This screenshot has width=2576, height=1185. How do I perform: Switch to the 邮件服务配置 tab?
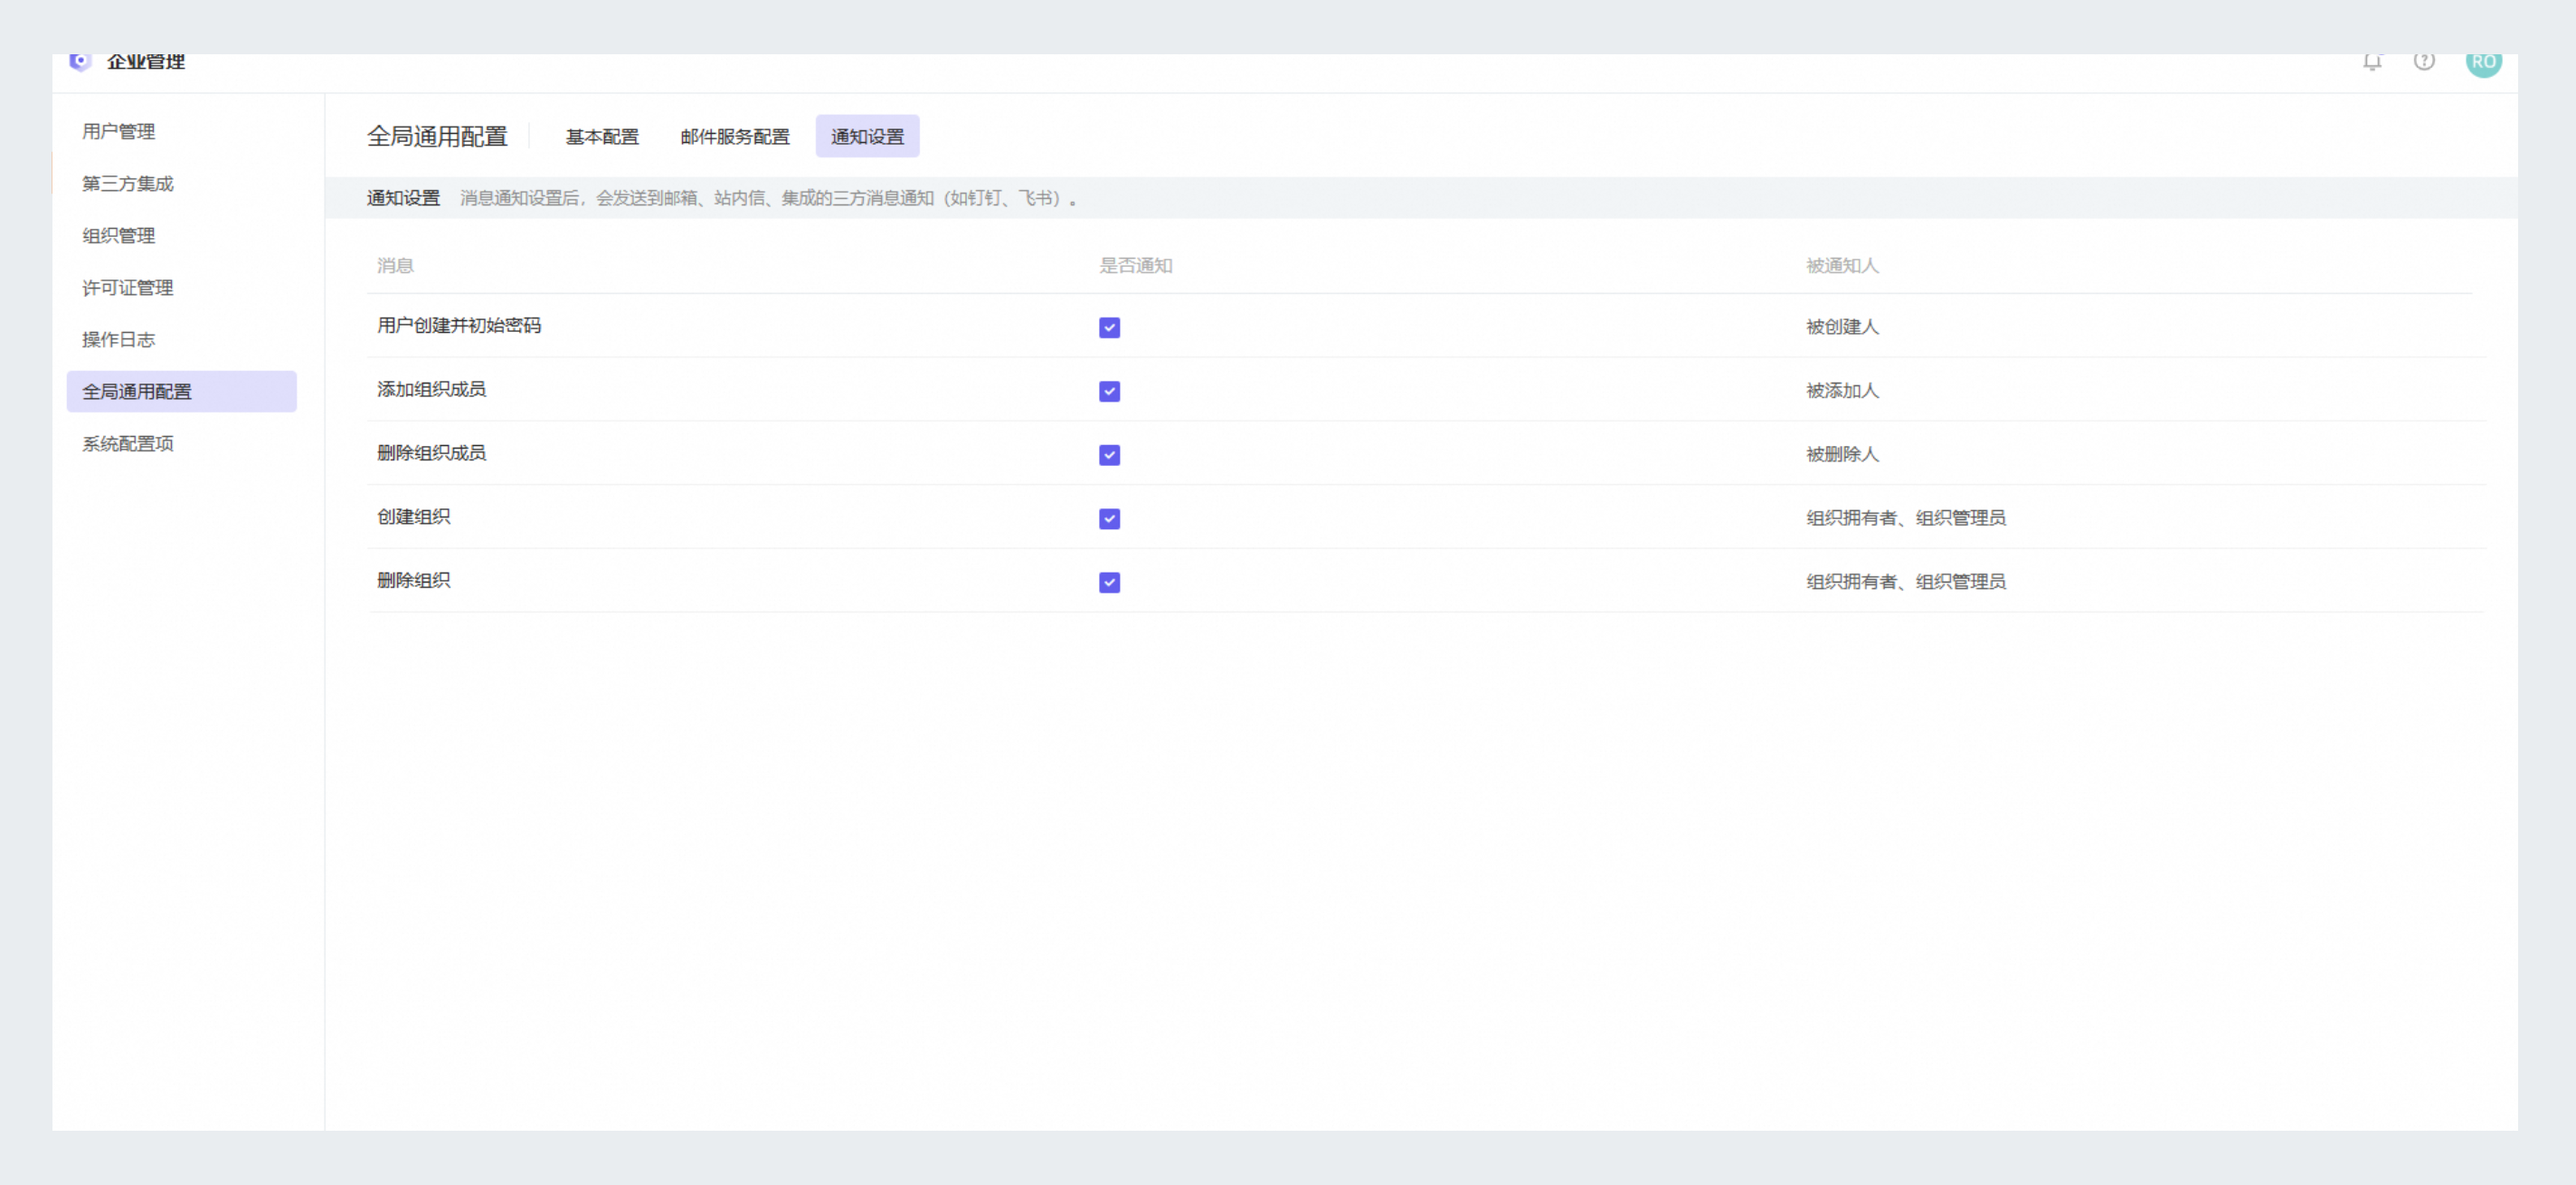pos(734,137)
